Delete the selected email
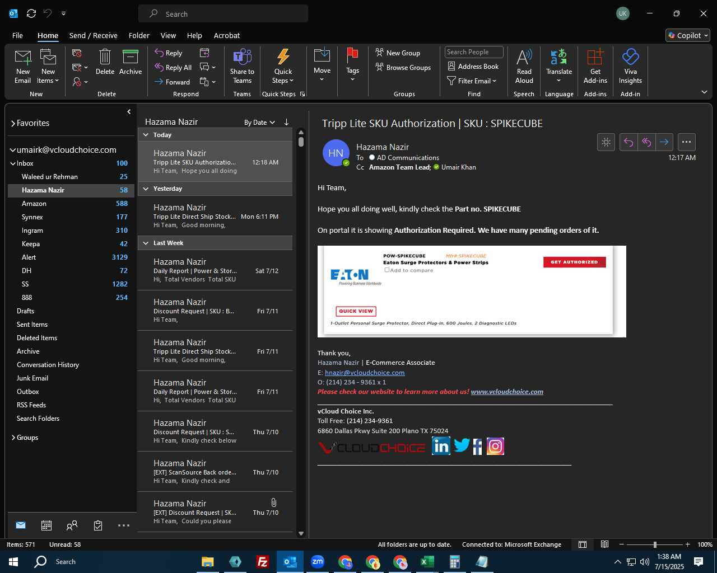The image size is (717, 573). (105, 62)
